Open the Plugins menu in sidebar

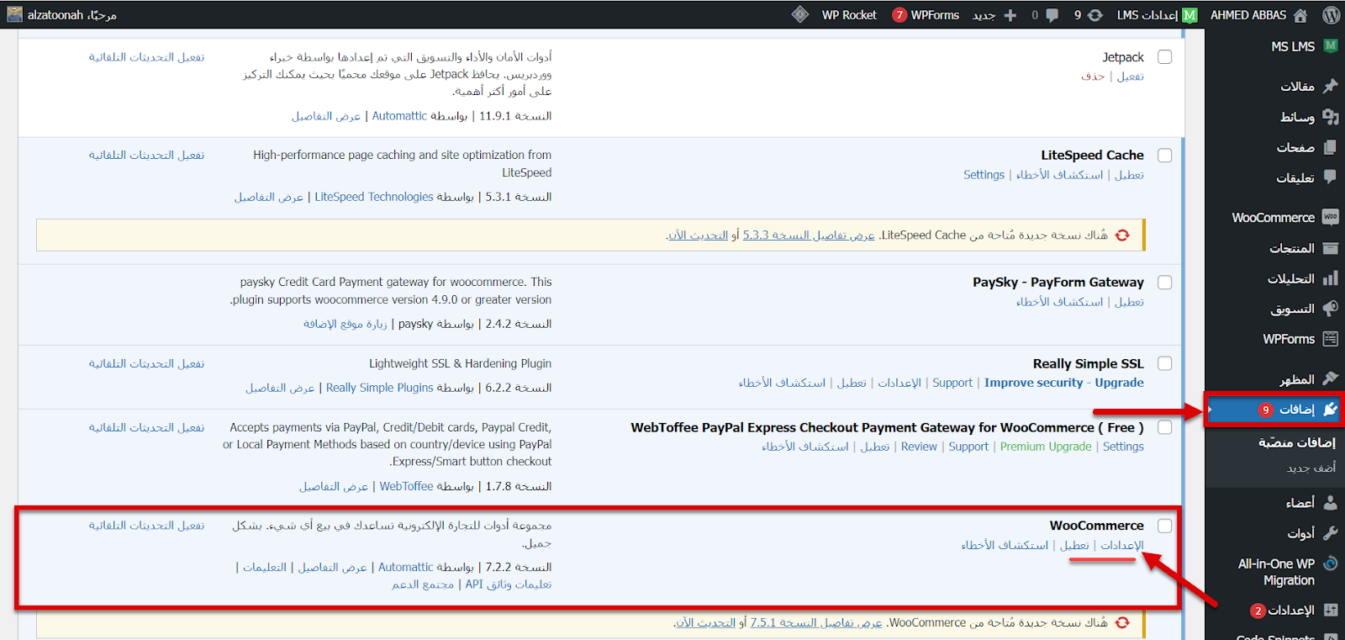1296,410
